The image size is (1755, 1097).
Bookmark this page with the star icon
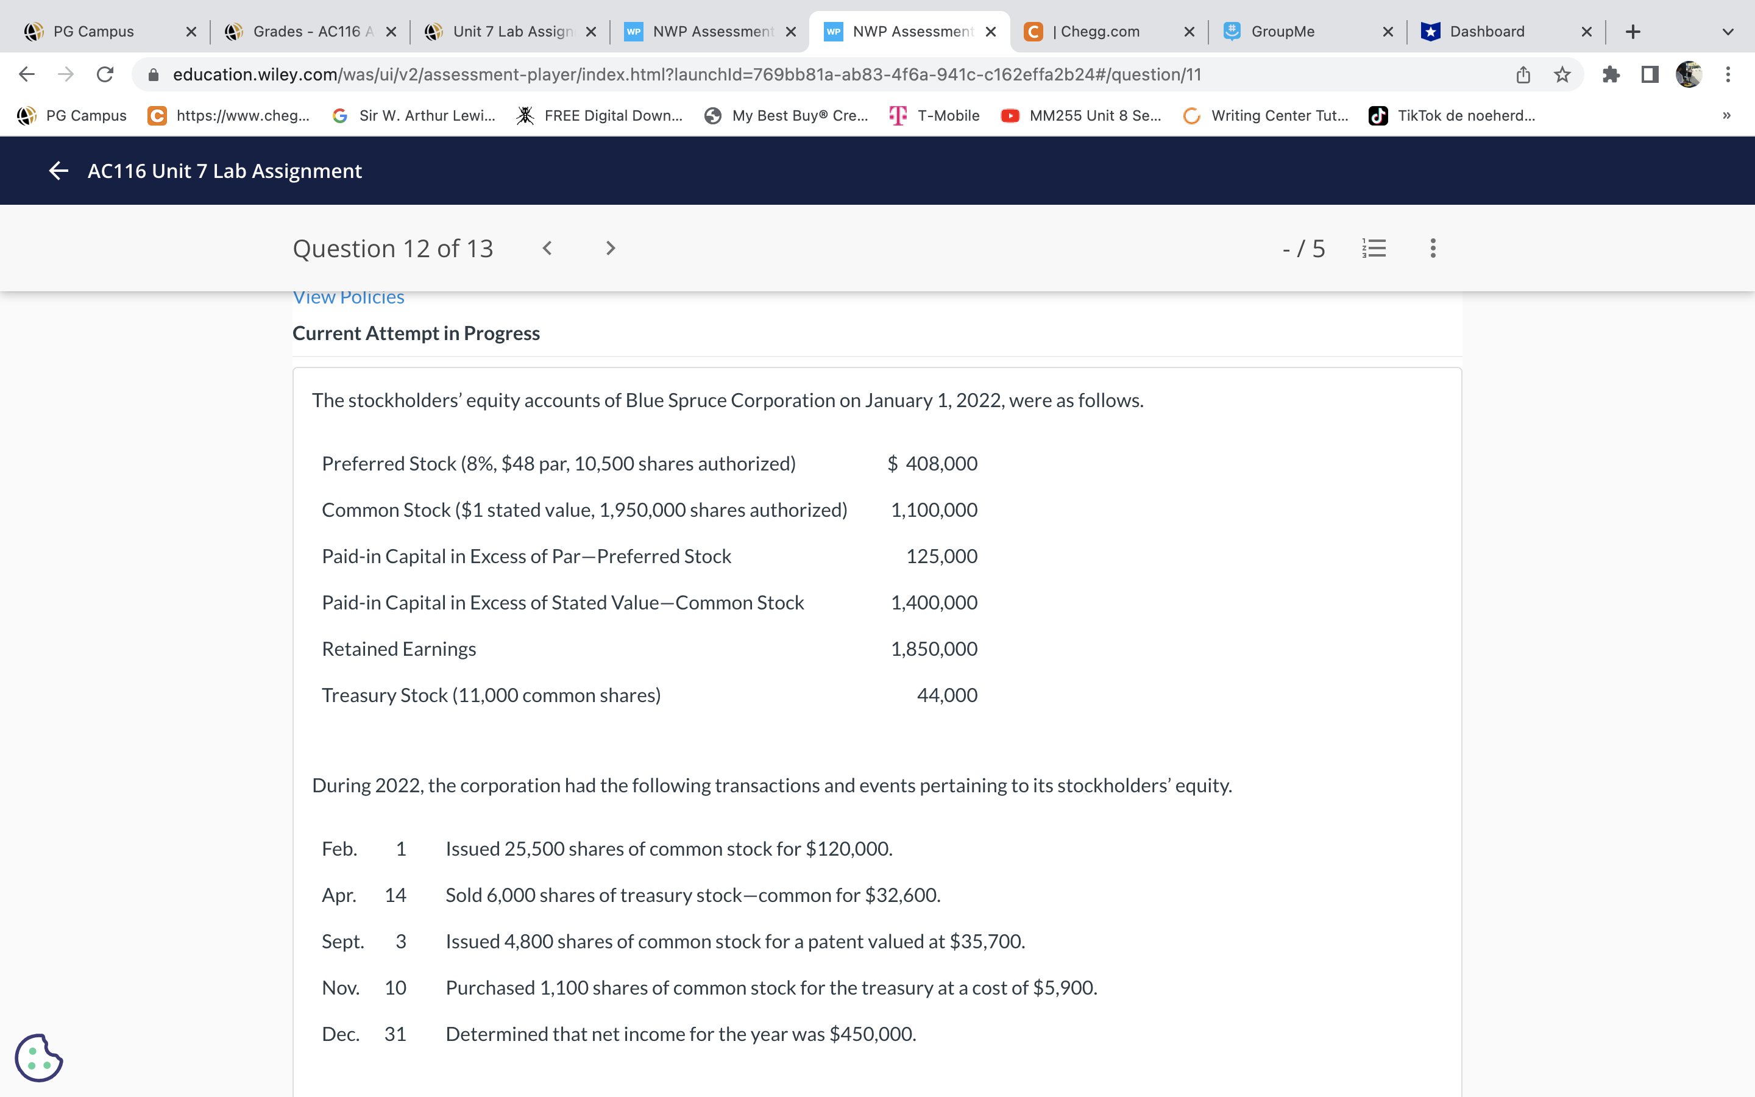(1562, 75)
